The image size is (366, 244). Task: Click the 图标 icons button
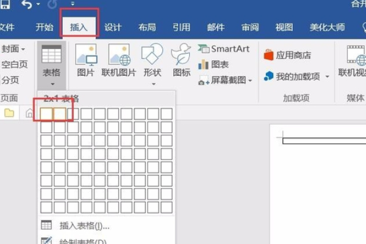181,60
